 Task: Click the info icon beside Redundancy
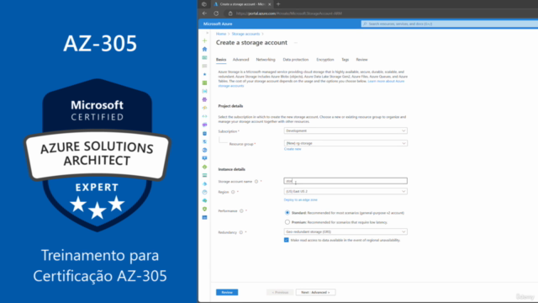[241, 232]
